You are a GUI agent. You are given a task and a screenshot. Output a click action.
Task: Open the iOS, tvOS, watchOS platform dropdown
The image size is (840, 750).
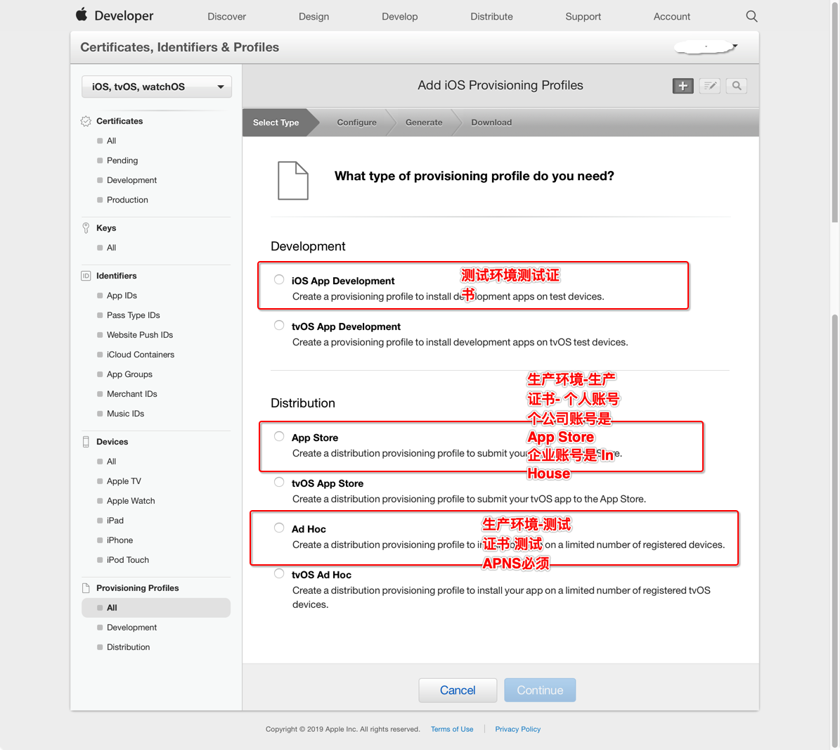[157, 87]
